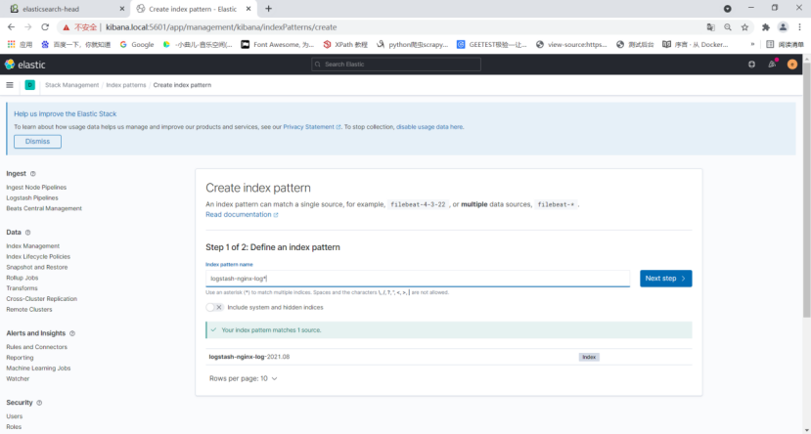This screenshot has height=434, width=811.
Task: Bookmark this page with star icon
Action: [x=744, y=27]
